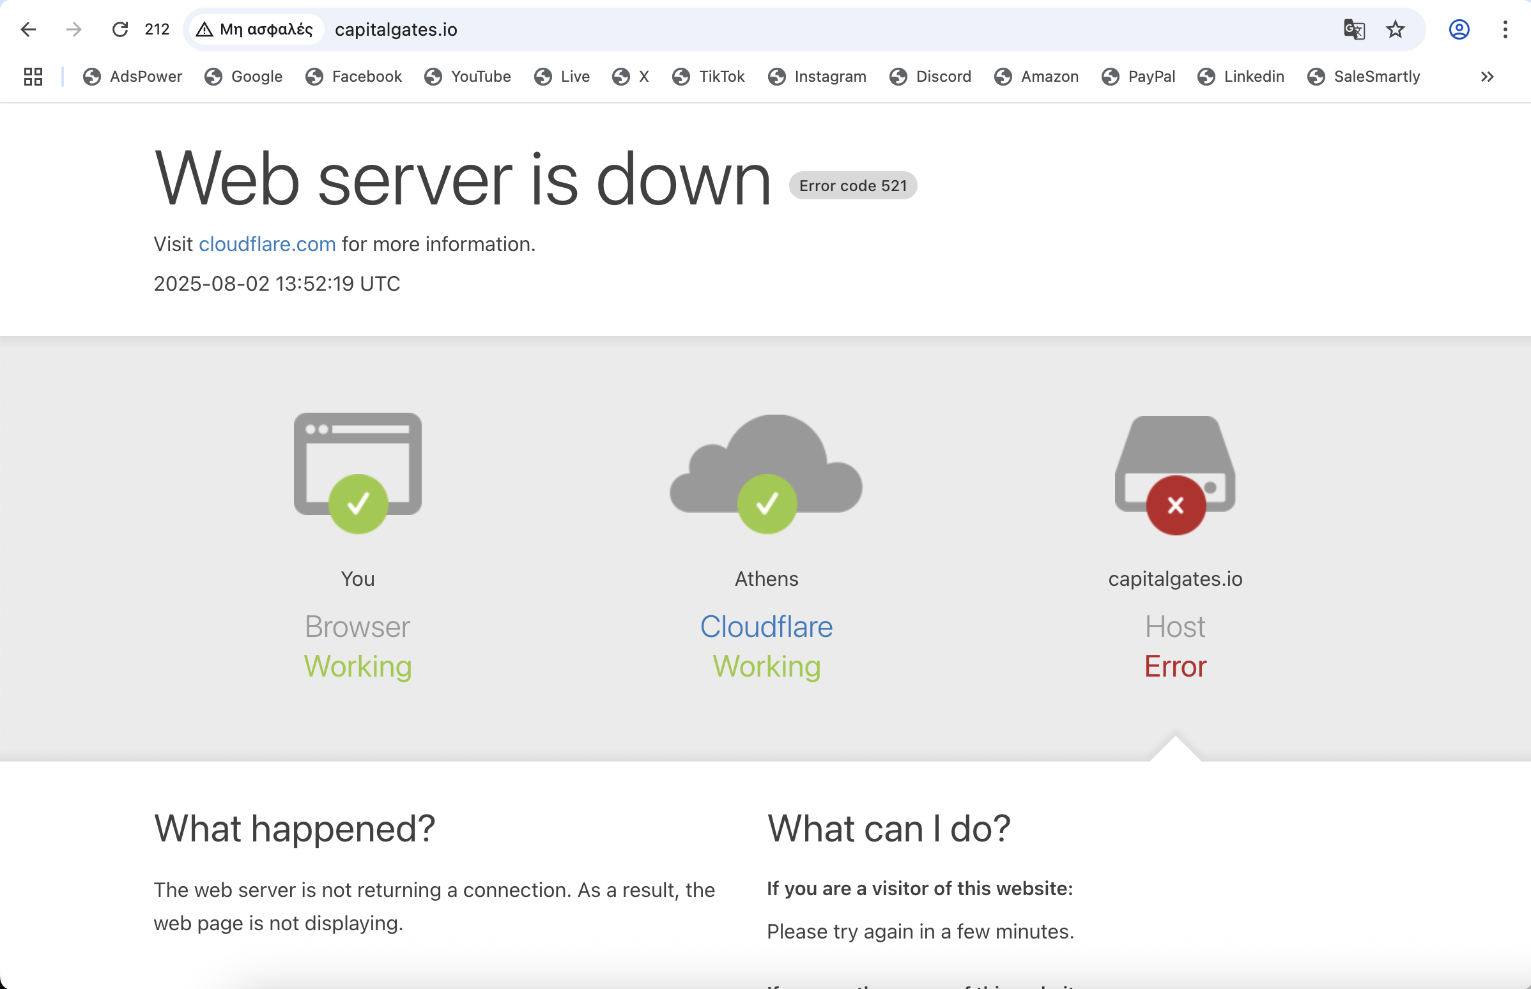Open the Google bookmark
This screenshot has width=1531, height=989.
(243, 77)
